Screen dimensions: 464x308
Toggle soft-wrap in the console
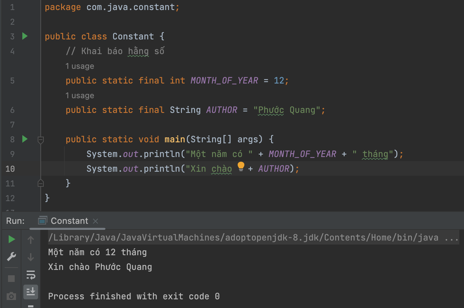(x=31, y=275)
